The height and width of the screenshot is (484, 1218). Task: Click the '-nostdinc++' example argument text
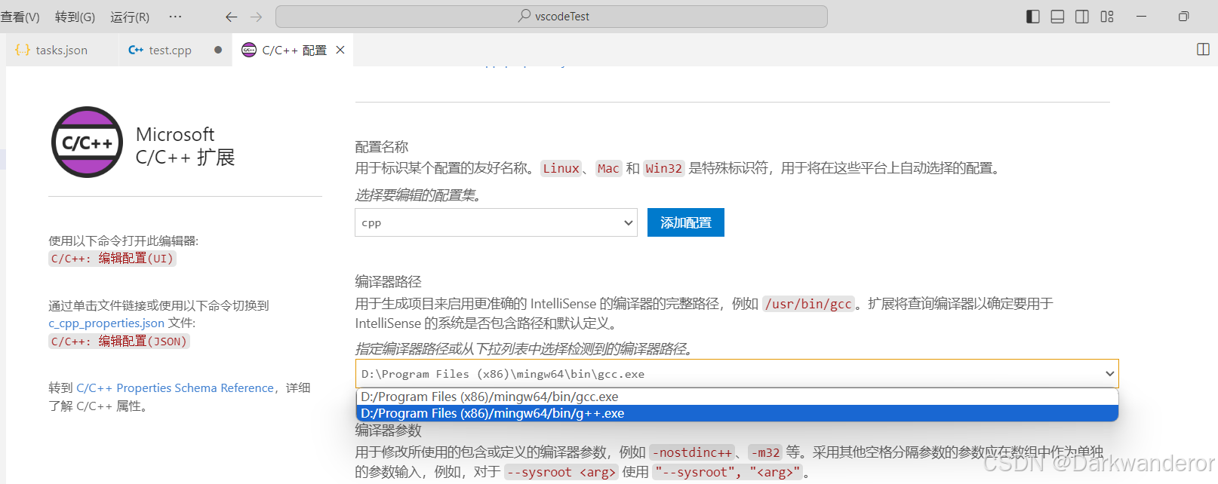tap(692, 452)
